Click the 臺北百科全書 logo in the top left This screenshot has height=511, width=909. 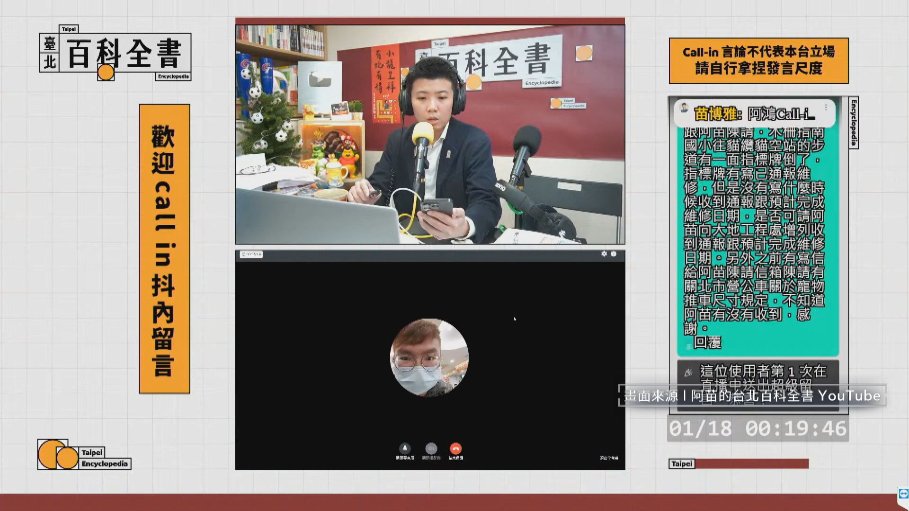pyautogui.click(x=115, y=53)
